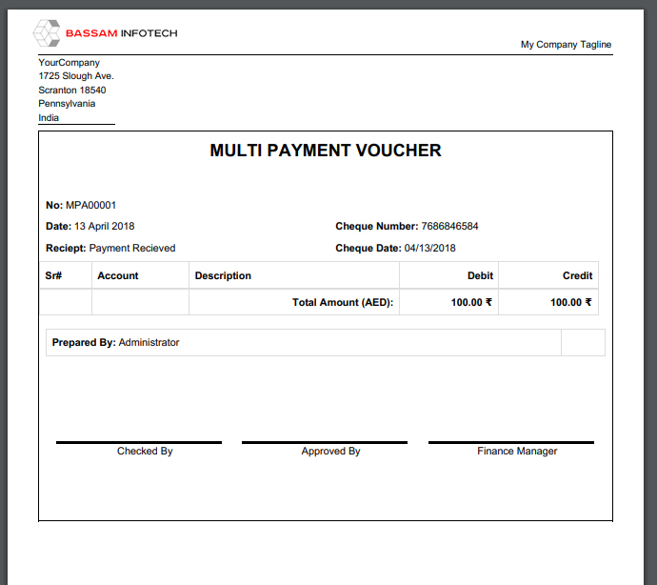Click the cheque date 04/13/2018
This screenshot has height=585, width=657.
[429, 248]
